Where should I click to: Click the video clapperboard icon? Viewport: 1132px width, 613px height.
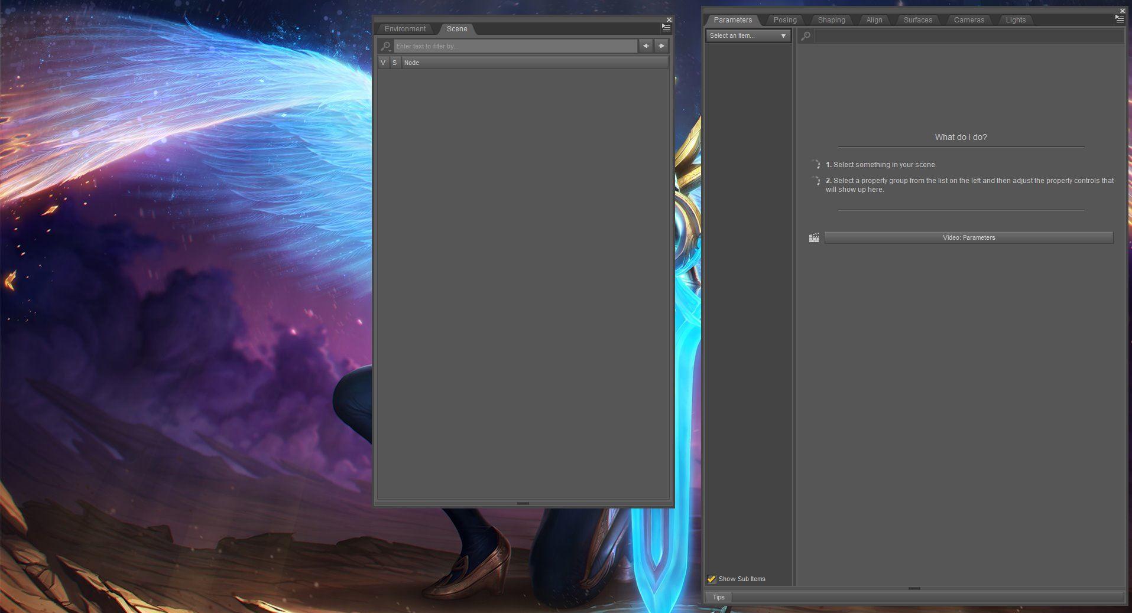(x=814, y=237)
